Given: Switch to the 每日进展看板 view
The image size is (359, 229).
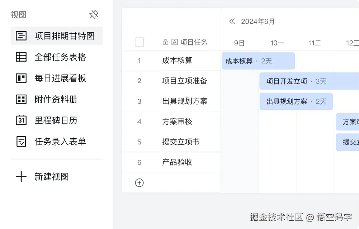Looking at the screenshot, I should pos(59,78).
